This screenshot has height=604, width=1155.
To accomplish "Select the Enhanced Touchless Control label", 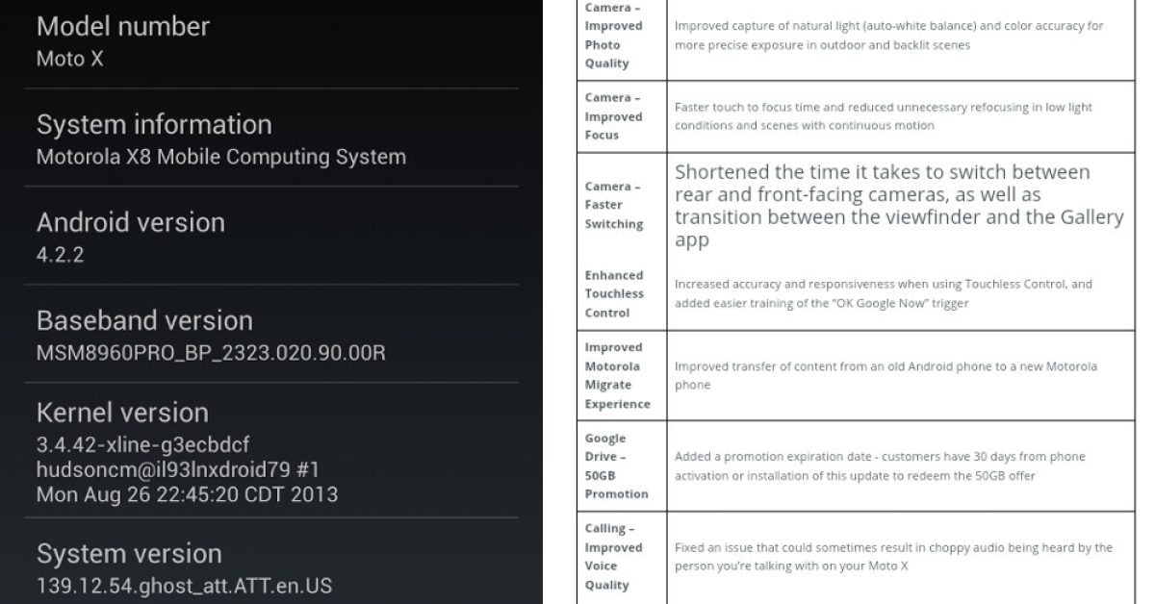I will click(x=613, y=293).
